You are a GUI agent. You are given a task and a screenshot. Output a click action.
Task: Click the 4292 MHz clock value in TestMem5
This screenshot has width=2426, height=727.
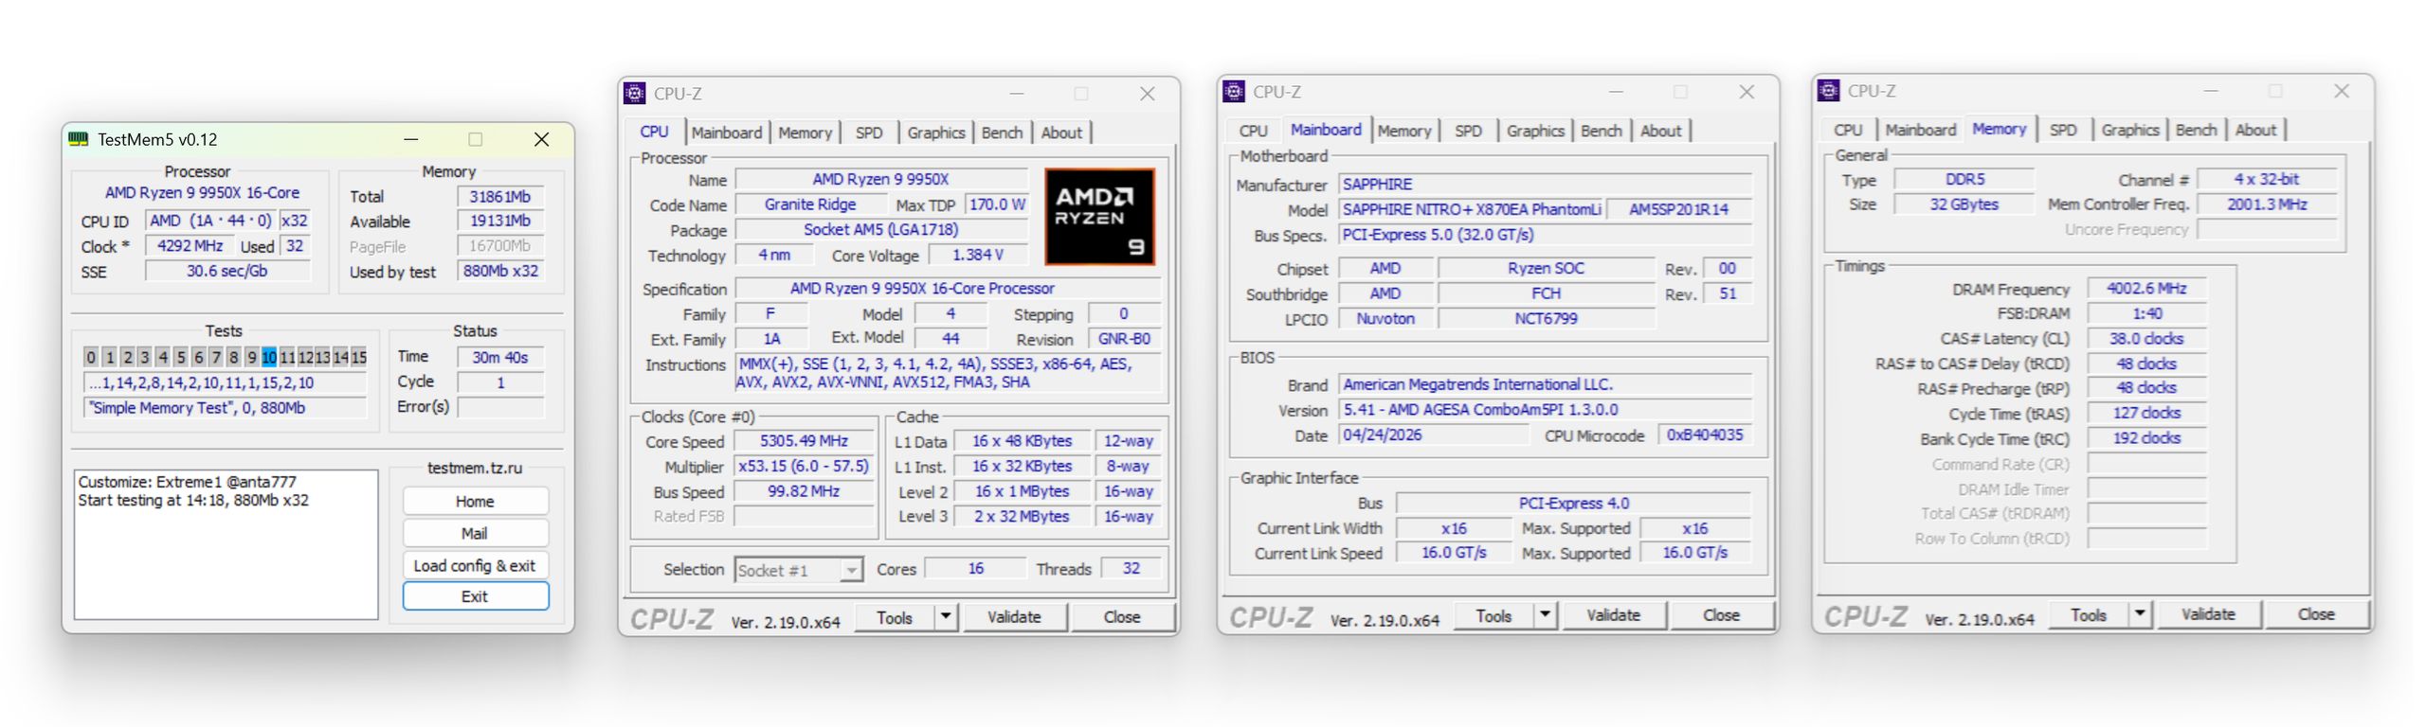click(x=190, y=246)
